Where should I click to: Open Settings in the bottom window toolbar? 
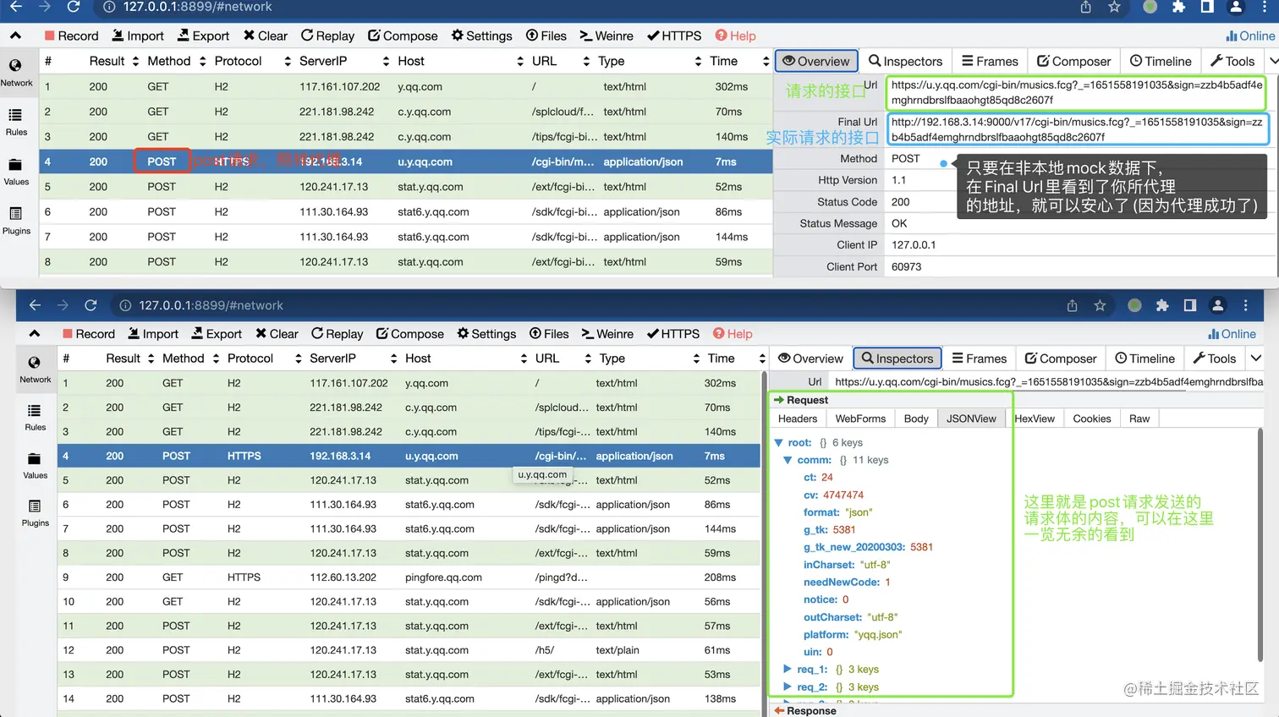[486, 334]
